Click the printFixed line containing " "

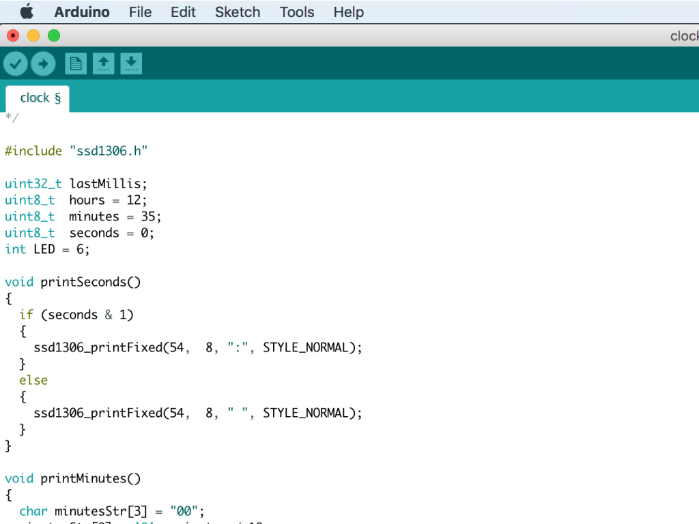[198, 413]
